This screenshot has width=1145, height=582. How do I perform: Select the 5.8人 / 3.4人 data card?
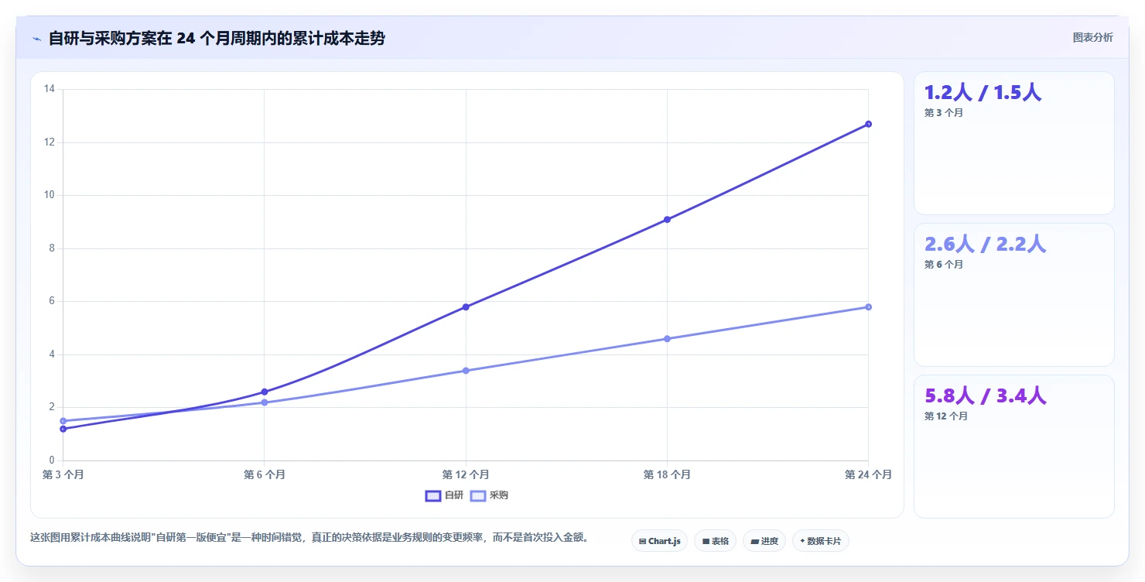[x=1014, y=447]
